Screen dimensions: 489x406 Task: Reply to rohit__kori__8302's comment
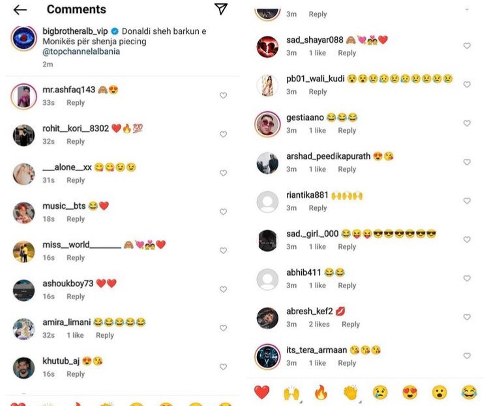(76, 141)
